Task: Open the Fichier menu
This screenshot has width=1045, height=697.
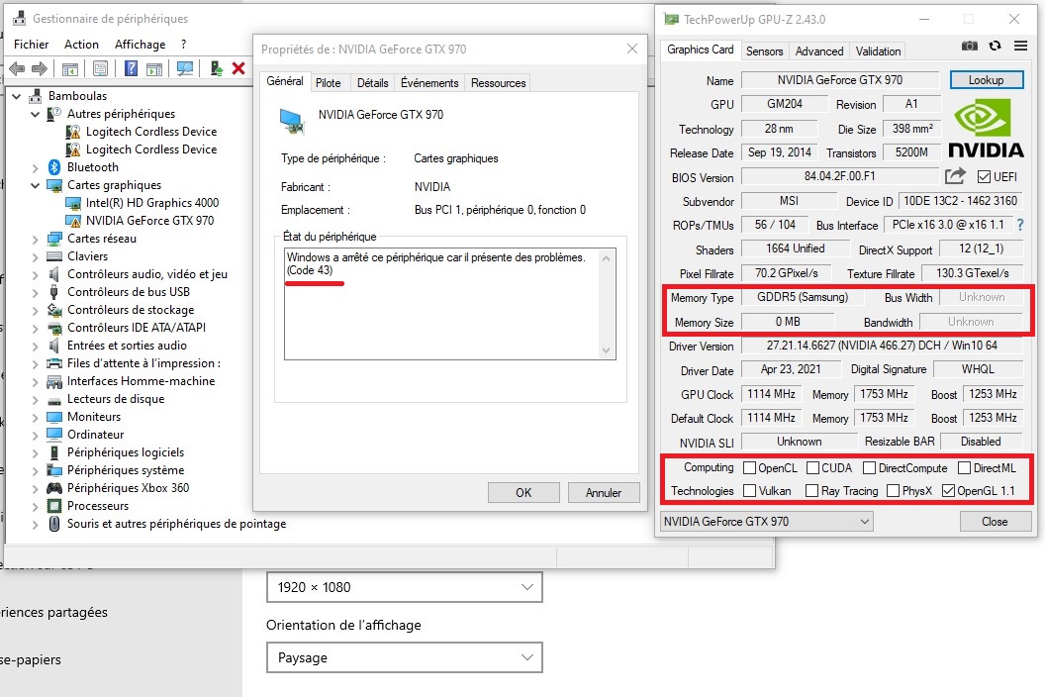Action: (x=32, y=44)
